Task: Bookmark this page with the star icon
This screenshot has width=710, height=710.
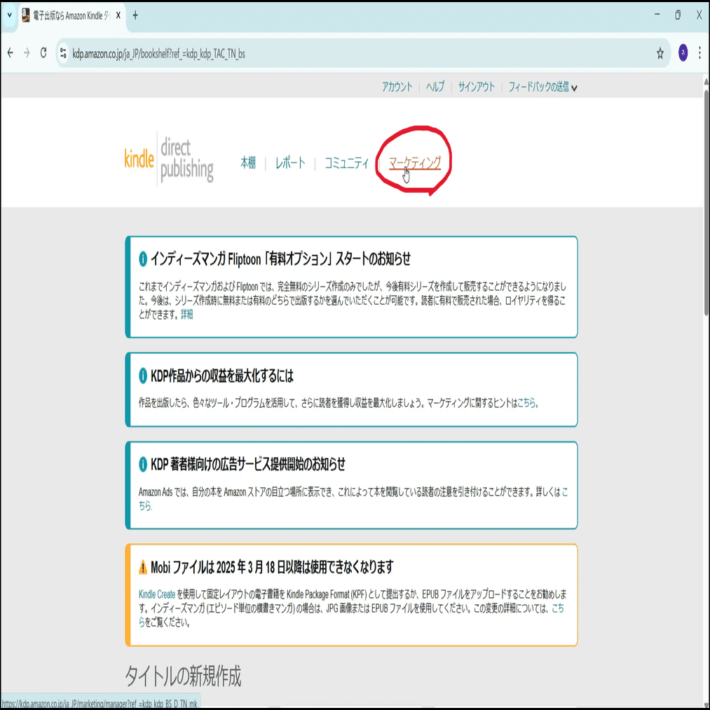Action: (x=660, y=53)
